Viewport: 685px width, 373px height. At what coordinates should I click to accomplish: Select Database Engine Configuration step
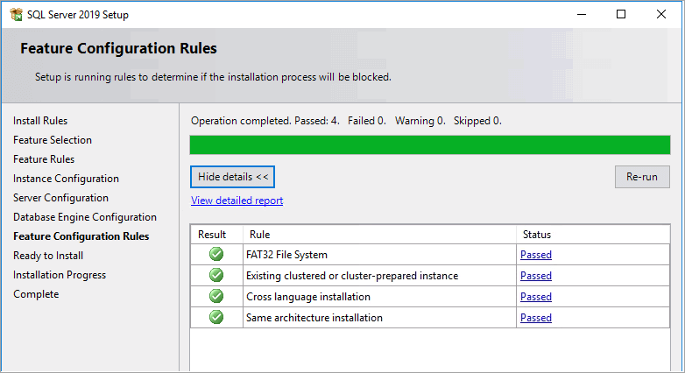click(x=85, y=217)
